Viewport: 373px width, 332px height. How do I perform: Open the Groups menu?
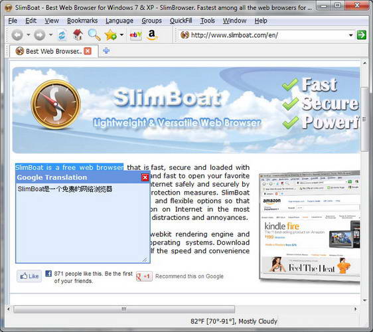(x=151, y=21)
